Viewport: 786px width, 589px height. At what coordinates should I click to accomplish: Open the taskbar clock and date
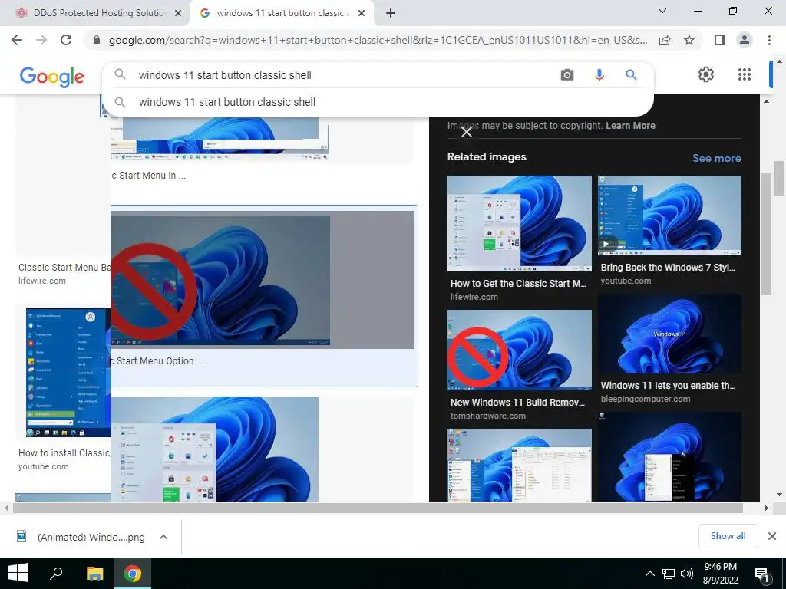point(720,574)
